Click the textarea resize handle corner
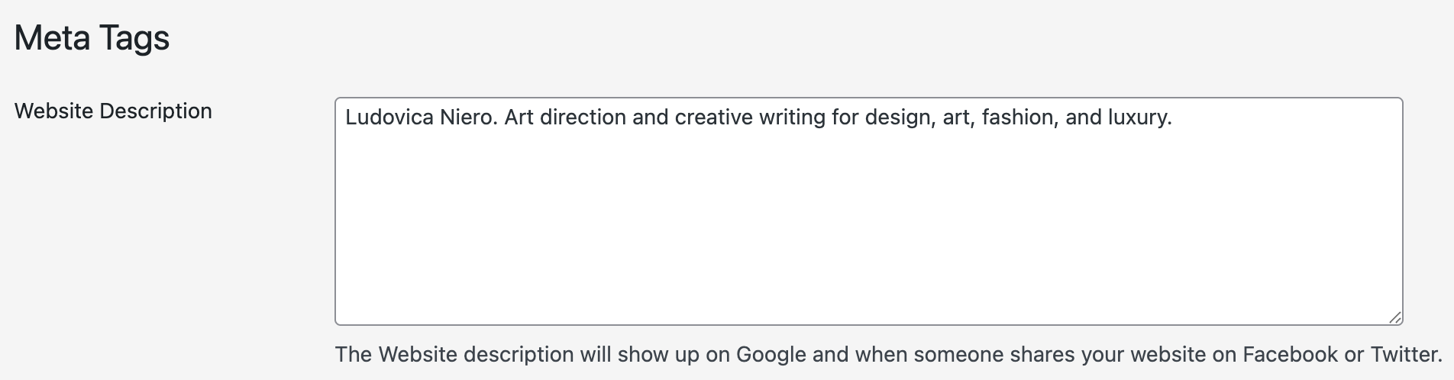1454x380 pixels. pyautogui.click(x=1394, y=317)
